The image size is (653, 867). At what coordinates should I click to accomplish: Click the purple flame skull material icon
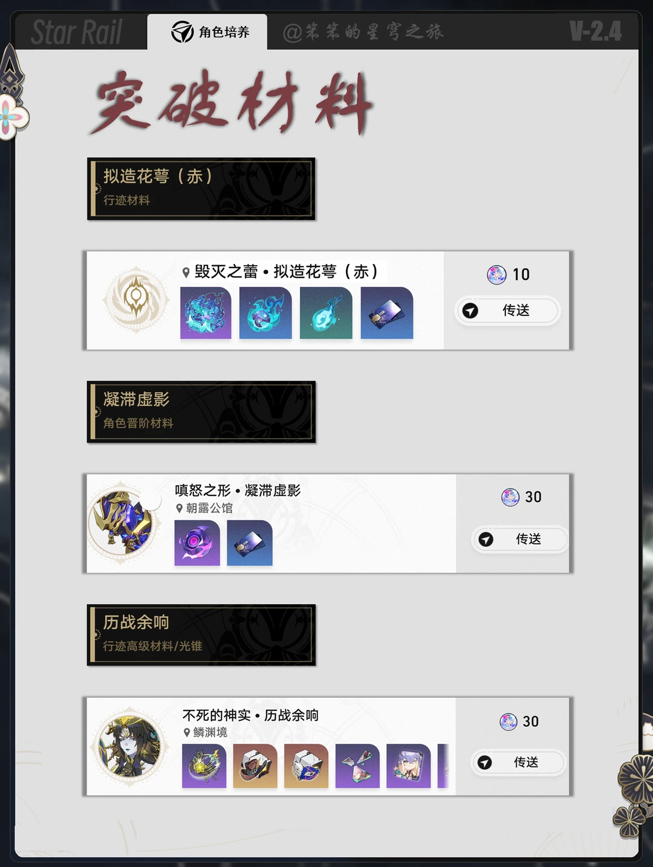tap(206, 313)
